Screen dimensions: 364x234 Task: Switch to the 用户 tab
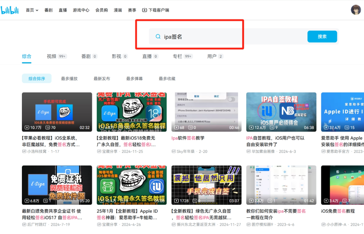(x=215, y=56)
